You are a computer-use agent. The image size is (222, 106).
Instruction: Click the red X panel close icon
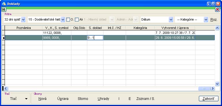[217, 10]
